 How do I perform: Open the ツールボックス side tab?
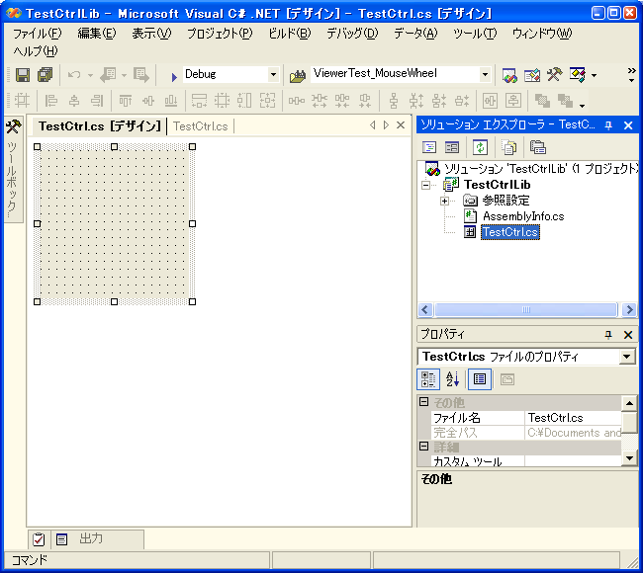[x=13, y=170]
